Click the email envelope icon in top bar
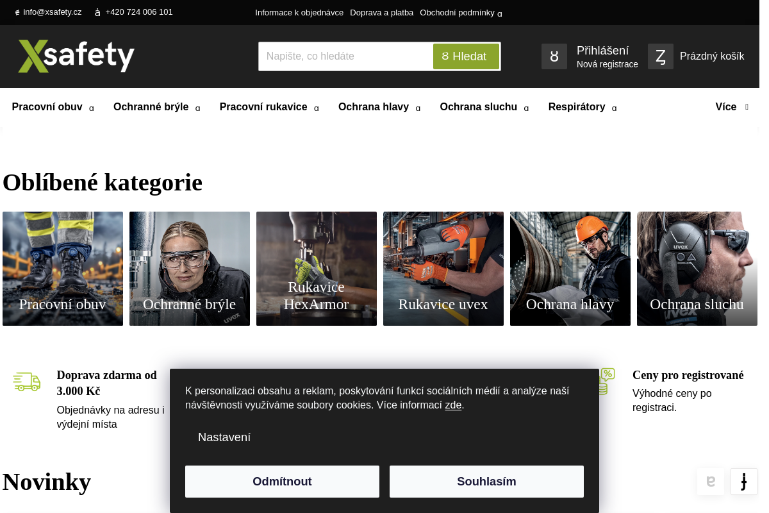The width and height of the screenshot is (769, 513). pos(17,12)
